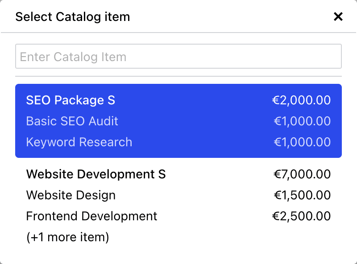
Task: Click the divider line below the search field
Action: click(178, 76)
